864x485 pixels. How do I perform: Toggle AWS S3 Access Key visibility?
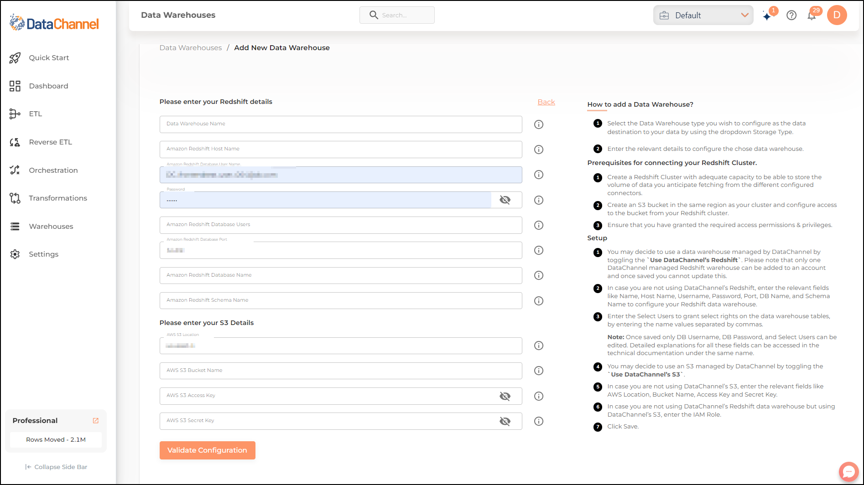[x=505, y=396]
